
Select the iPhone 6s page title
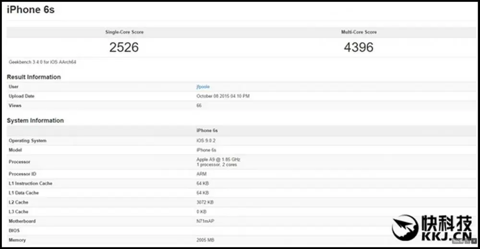pyautogui.click(x=31, y=10)
